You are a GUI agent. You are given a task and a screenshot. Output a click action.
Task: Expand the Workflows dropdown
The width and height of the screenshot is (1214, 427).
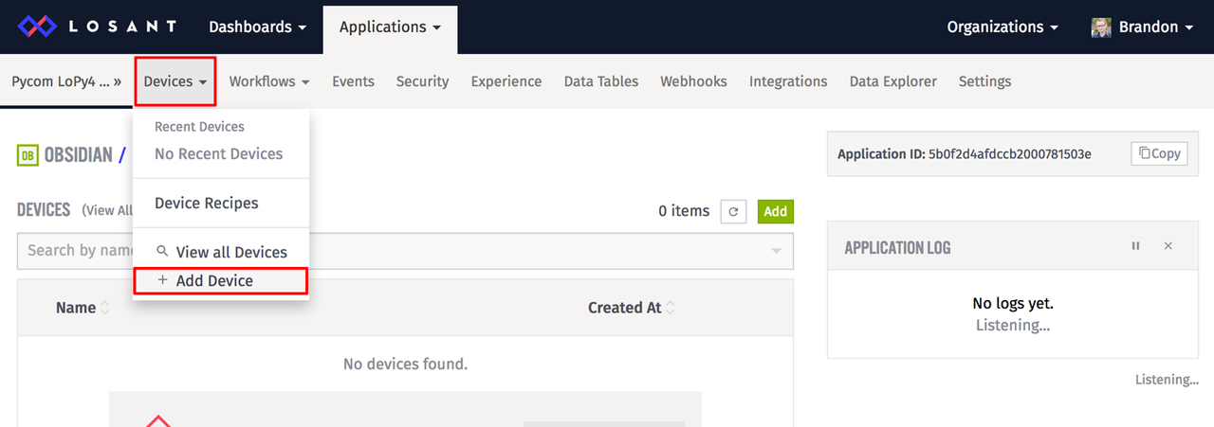tap(269, 81)
